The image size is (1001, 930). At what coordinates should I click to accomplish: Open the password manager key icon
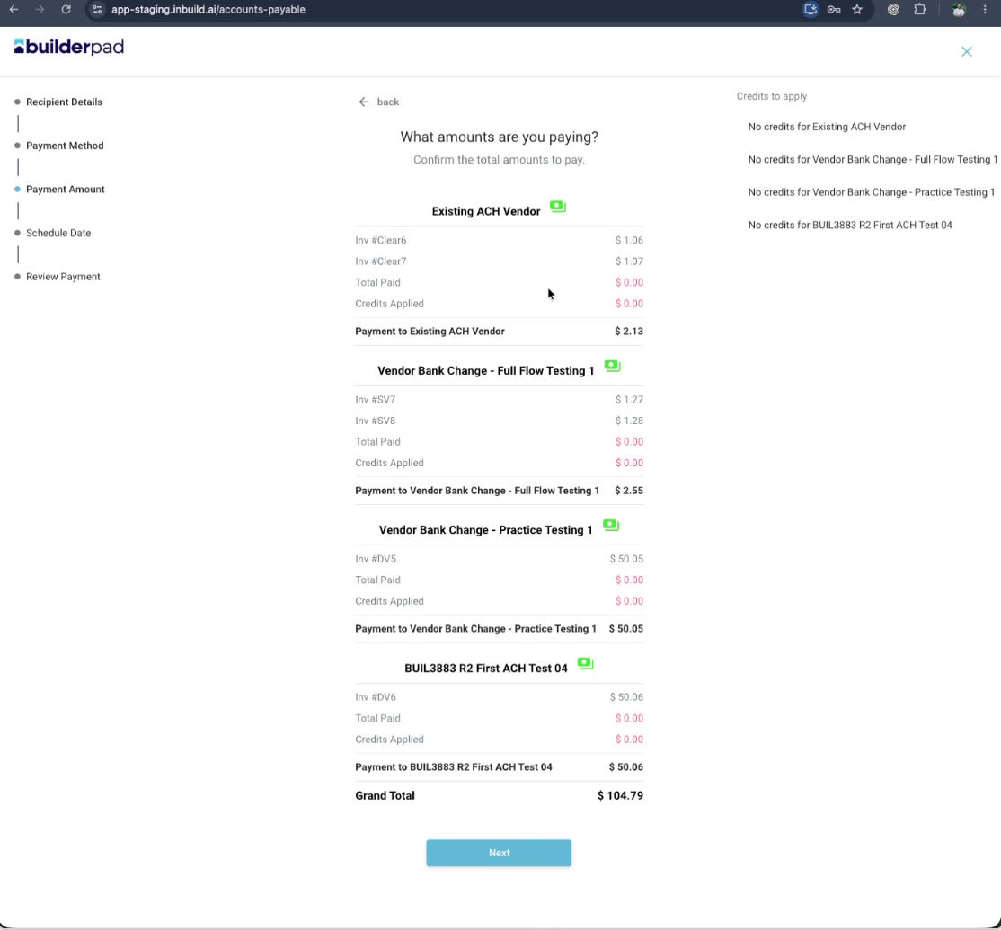[x=834, y=10]
